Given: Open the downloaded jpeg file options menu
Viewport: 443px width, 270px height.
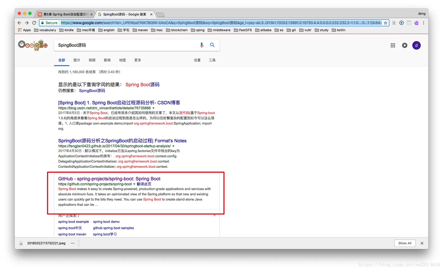Looking at the screenshot, I should pyautogui.click(x=72, y=243).
